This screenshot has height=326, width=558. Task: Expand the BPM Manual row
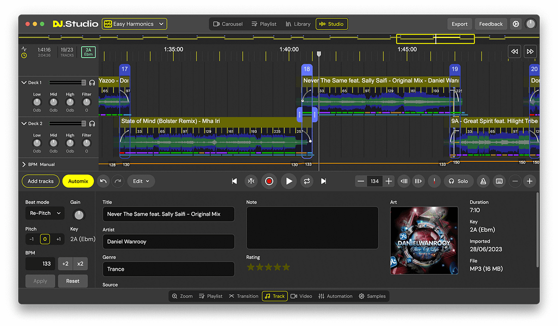click(24, 164)
